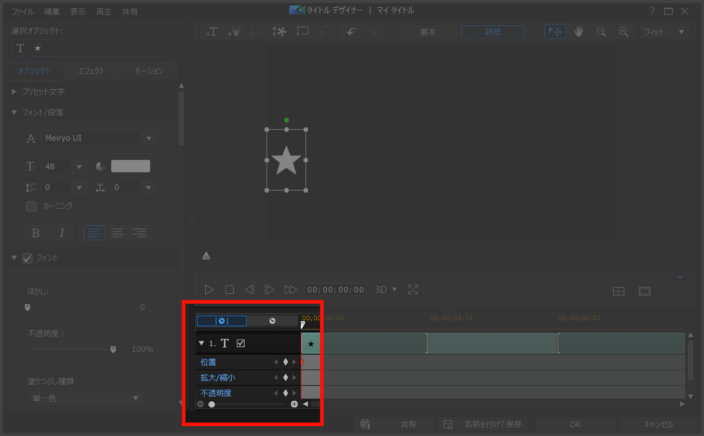Open the character spacing dropdown

[149, 187]
